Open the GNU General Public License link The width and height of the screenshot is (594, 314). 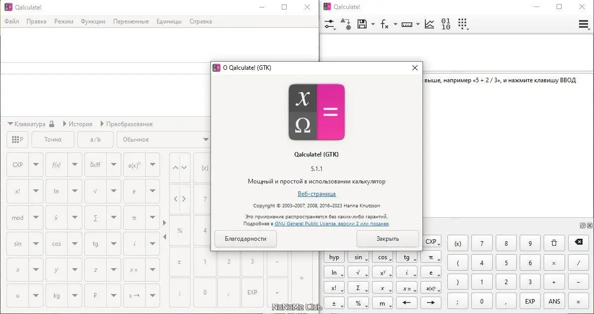[332, 224]
